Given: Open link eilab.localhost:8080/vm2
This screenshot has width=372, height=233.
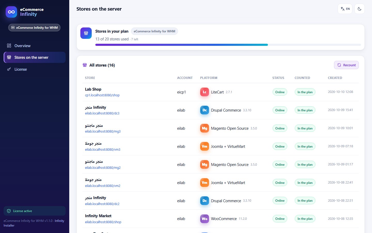Looking at the screenshot, I should pos(103,186).
